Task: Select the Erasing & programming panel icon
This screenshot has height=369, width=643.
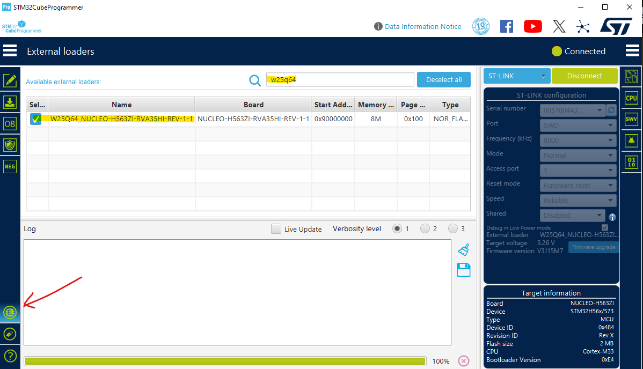Action: tap(10, 102)
